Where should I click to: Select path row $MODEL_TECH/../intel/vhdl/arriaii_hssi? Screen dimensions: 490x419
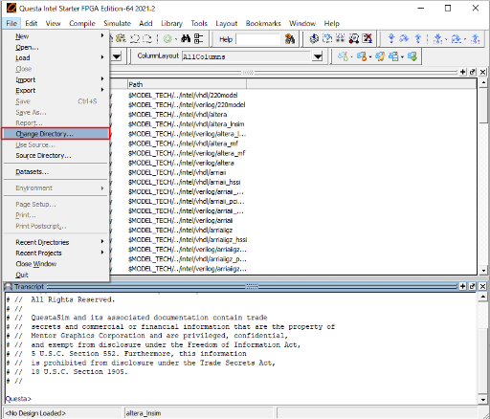184,182
